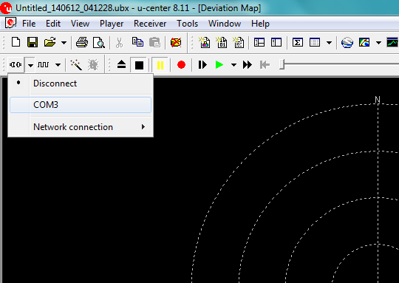Viewport: 399px width, 283px height.
Task: Open the Help menu
Action: click(x=260, y=24)
